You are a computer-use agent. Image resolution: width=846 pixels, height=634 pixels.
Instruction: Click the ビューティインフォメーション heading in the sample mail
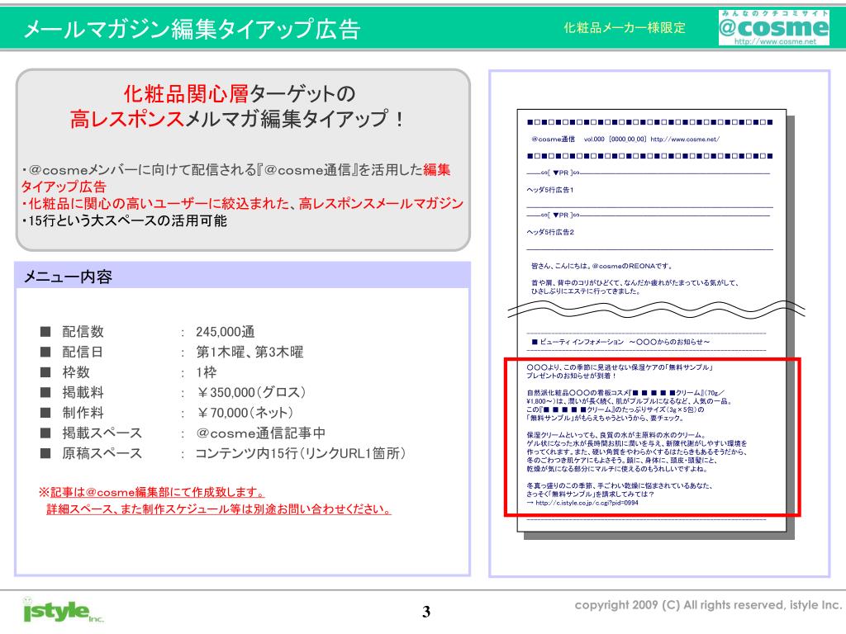pos(620,342)
